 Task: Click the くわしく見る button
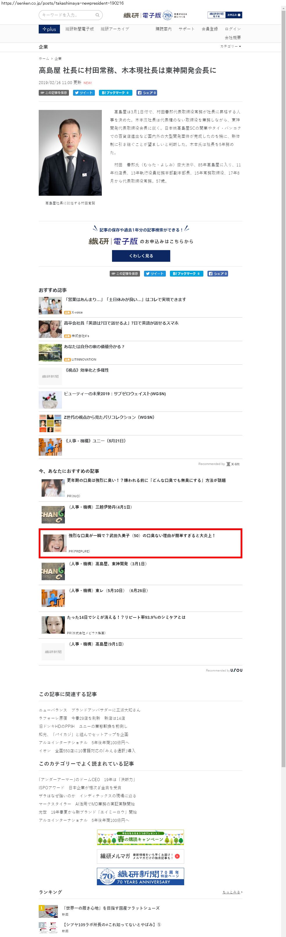pos(141,256)
